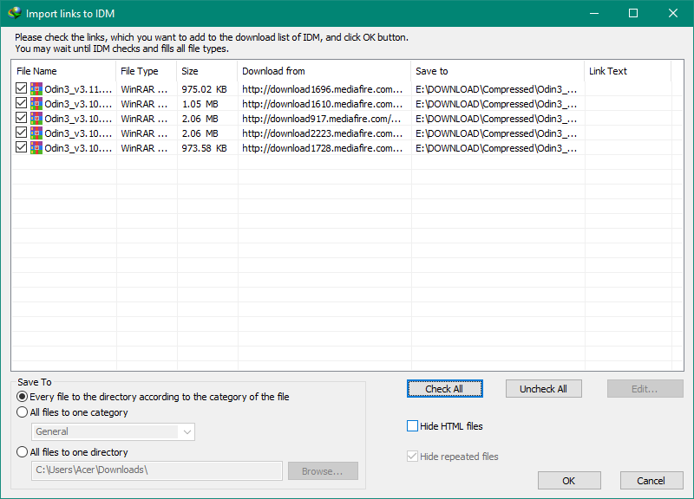Image resolution: width=694 pixels, height=499 pixels.
Task: Click WinRAR icon of the download2223 row
Action: (36, 133)
